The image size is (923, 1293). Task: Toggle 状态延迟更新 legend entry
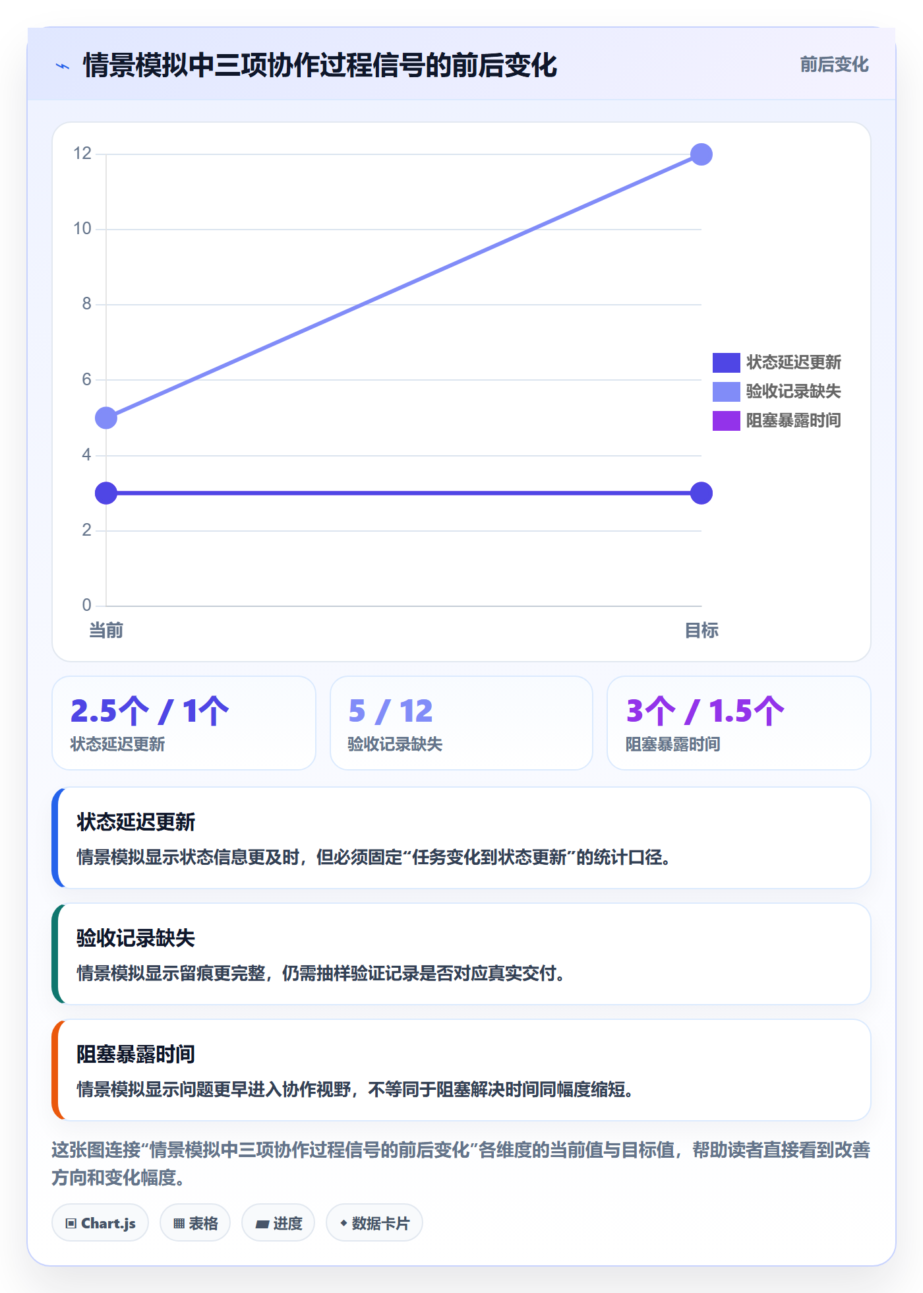777,362
